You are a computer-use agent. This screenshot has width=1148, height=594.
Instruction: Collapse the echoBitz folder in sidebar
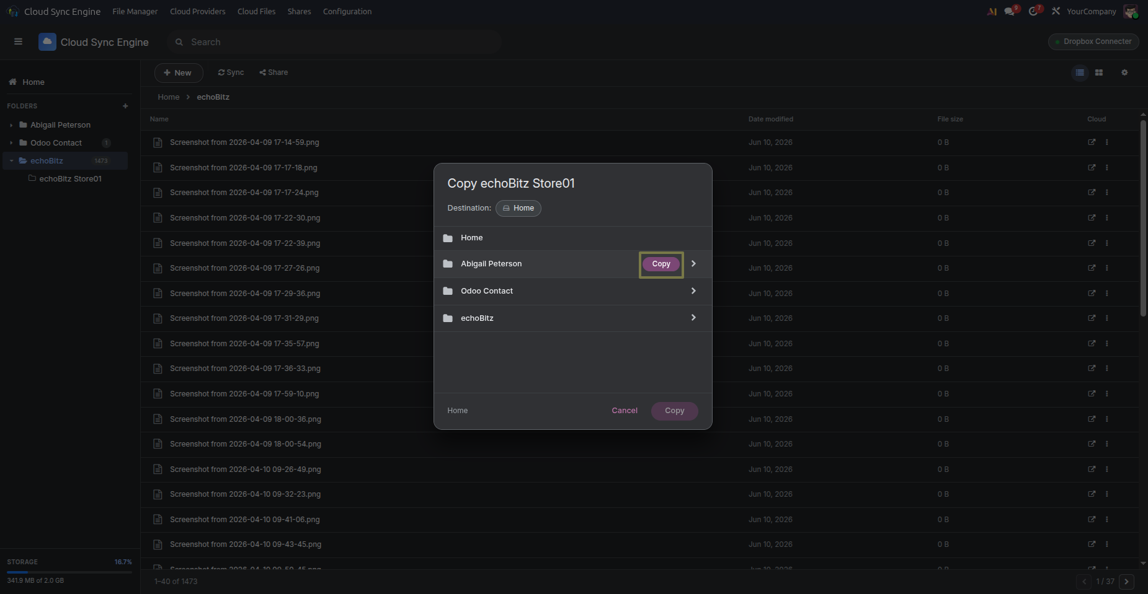click(x=11, y=161)
